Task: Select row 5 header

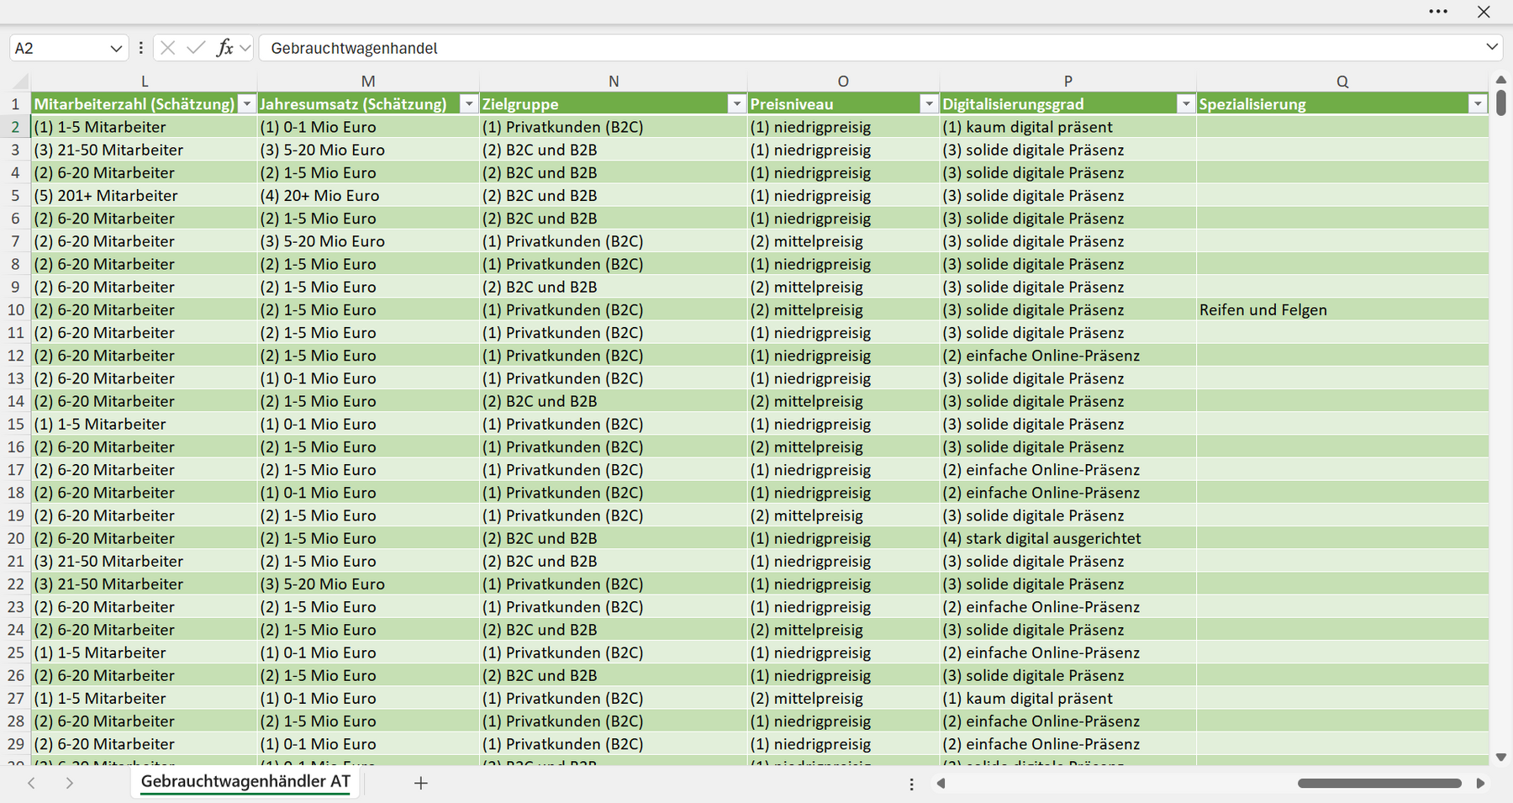Action: pyautogui.click(x=15, y=195)
